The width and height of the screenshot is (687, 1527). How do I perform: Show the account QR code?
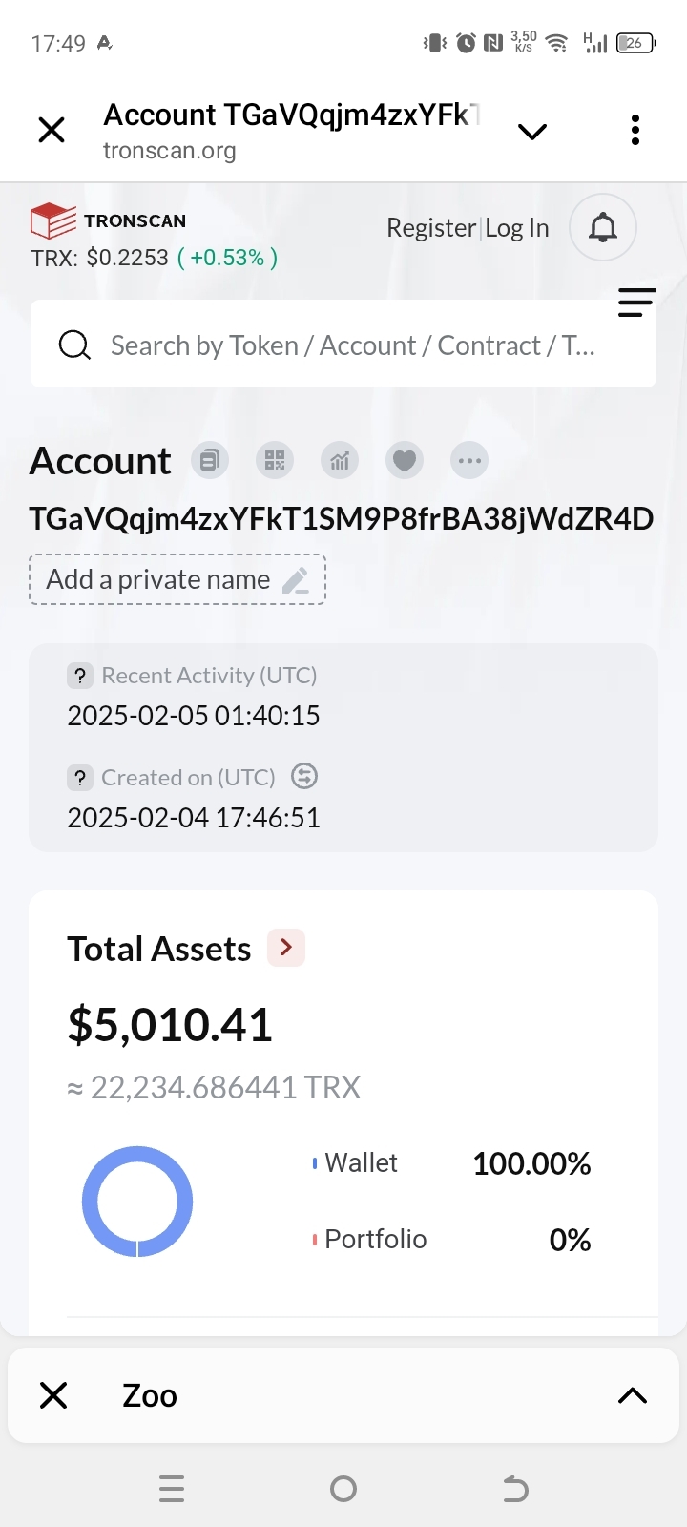coord(275,461)
